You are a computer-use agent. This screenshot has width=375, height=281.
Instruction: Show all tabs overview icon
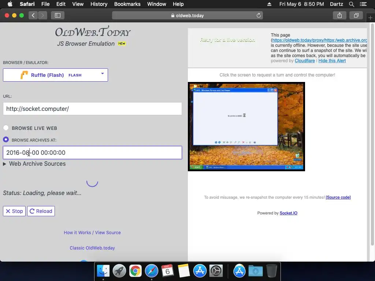(356, 15)
